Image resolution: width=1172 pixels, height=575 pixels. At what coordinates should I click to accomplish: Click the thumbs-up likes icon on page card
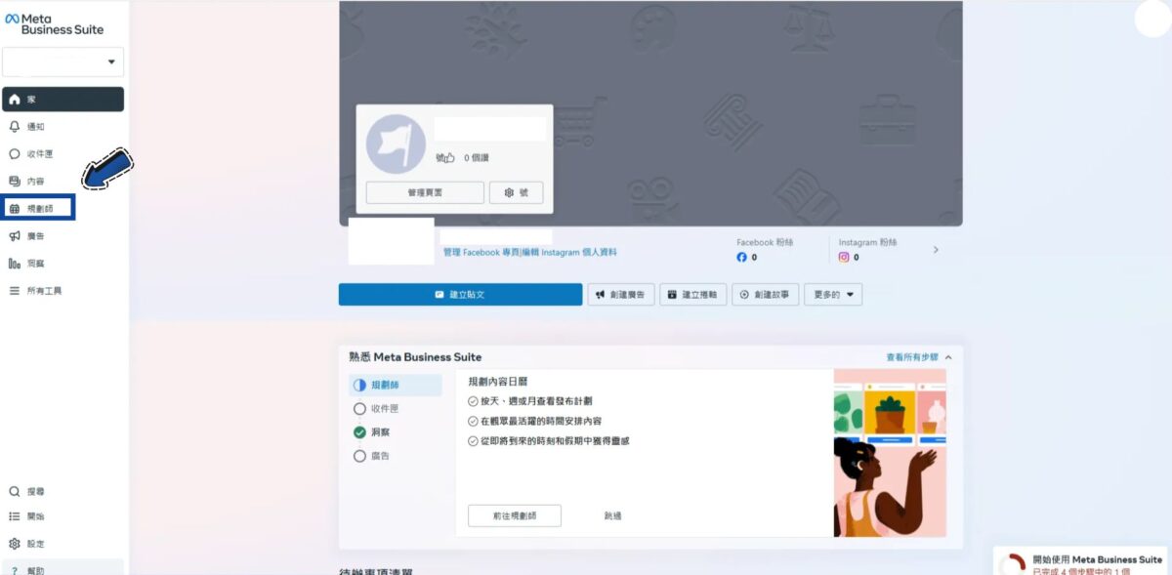(x=447, y=157)
